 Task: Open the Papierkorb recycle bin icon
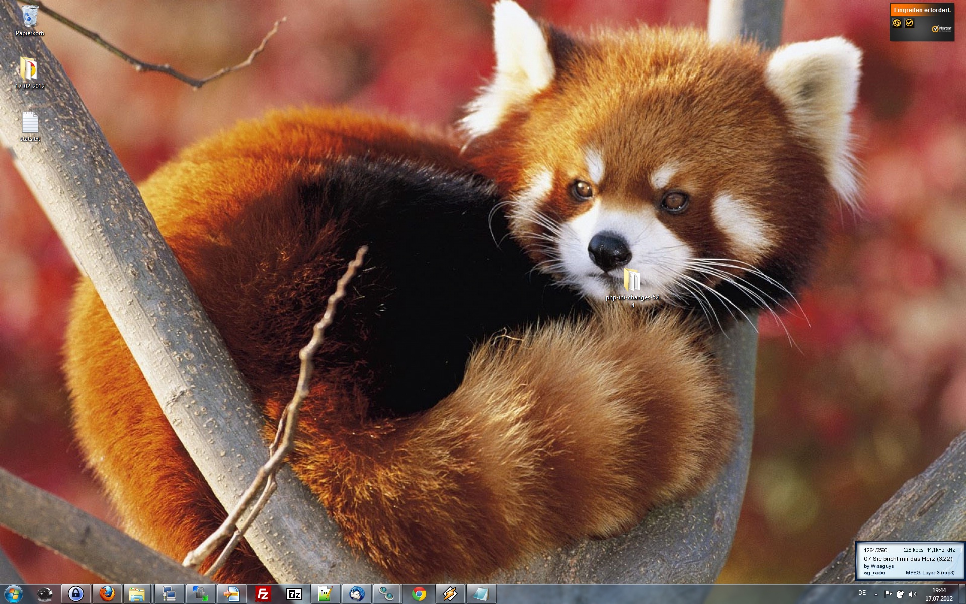[30, 17]
